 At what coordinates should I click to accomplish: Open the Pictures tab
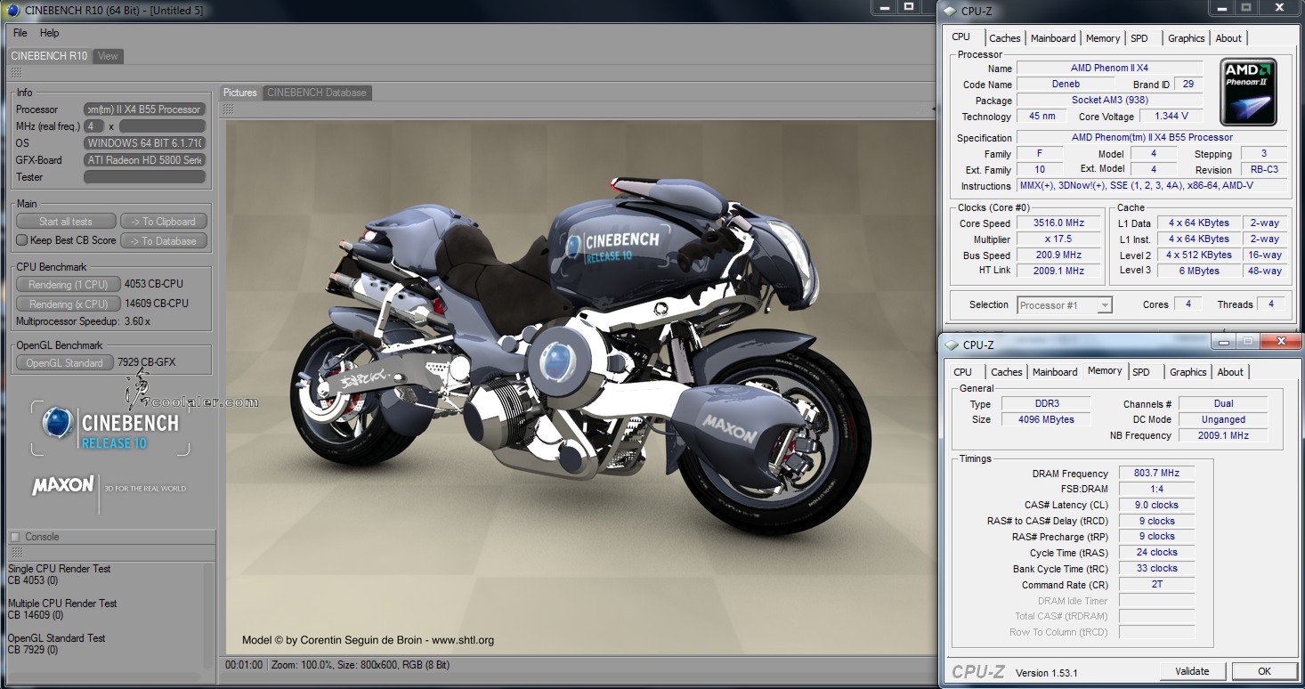coord(240,93)
